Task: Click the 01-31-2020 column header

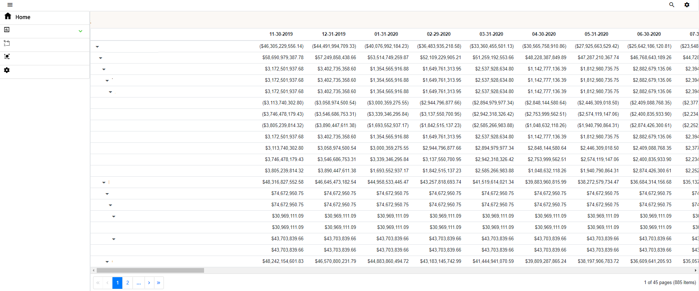Action: pyautogui.click(x=386, y=34)
